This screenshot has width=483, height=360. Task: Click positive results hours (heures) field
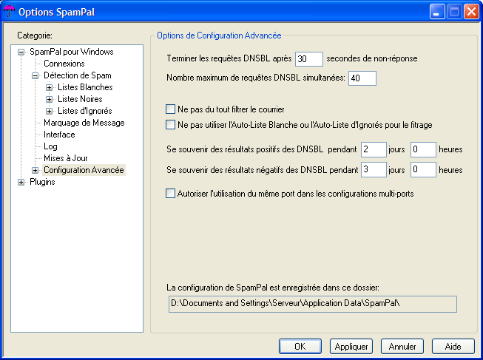(x=423, y=149)
